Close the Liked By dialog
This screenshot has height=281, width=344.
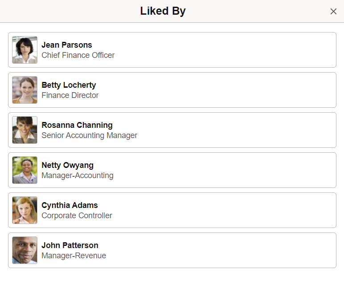333,12
